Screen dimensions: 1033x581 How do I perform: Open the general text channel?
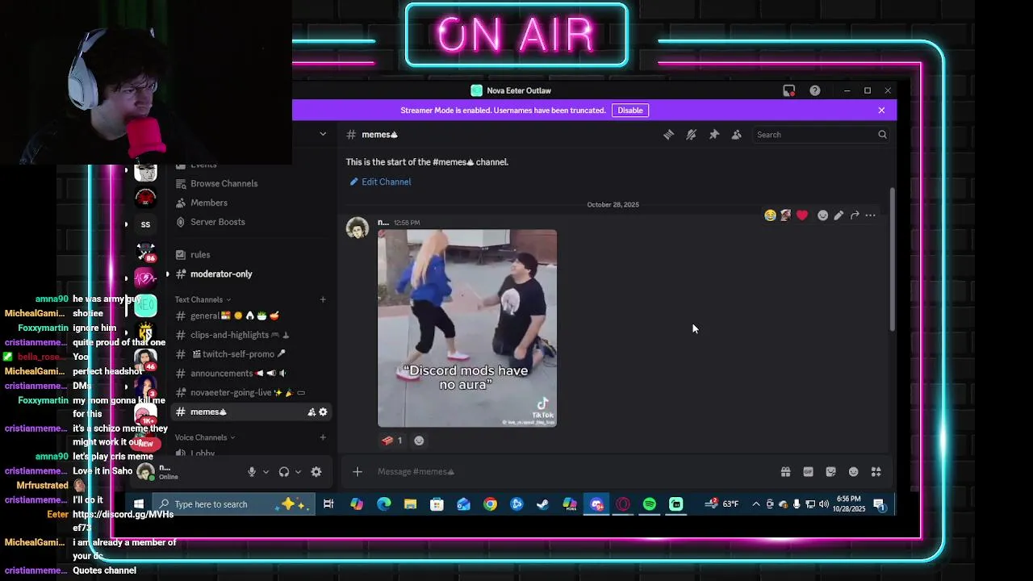[x=252, y=316]
